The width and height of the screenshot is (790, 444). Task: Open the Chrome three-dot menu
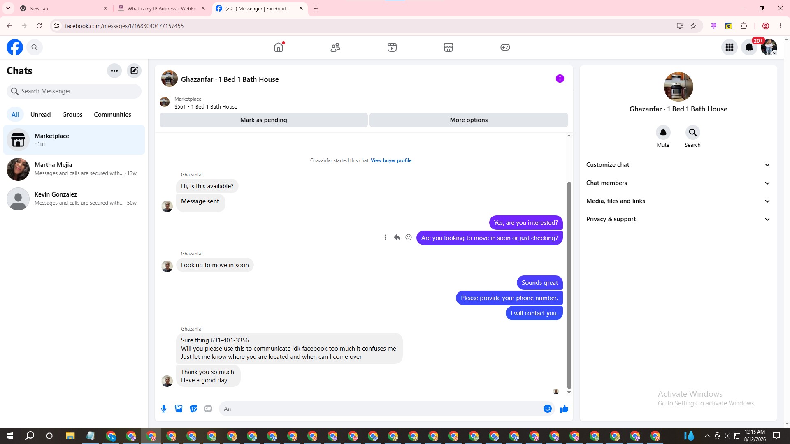781,26
